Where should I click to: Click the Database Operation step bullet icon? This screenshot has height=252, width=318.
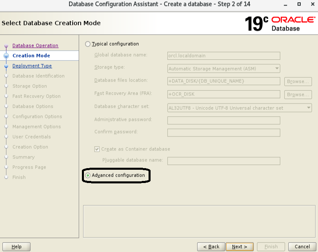coord(6,46)
